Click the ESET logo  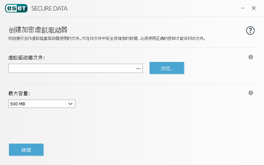(x=16, y=8)
